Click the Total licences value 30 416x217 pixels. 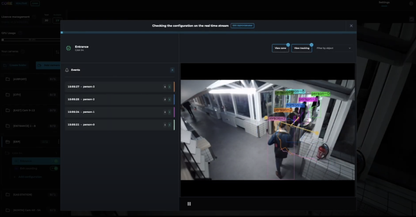(x=46, y=20)
